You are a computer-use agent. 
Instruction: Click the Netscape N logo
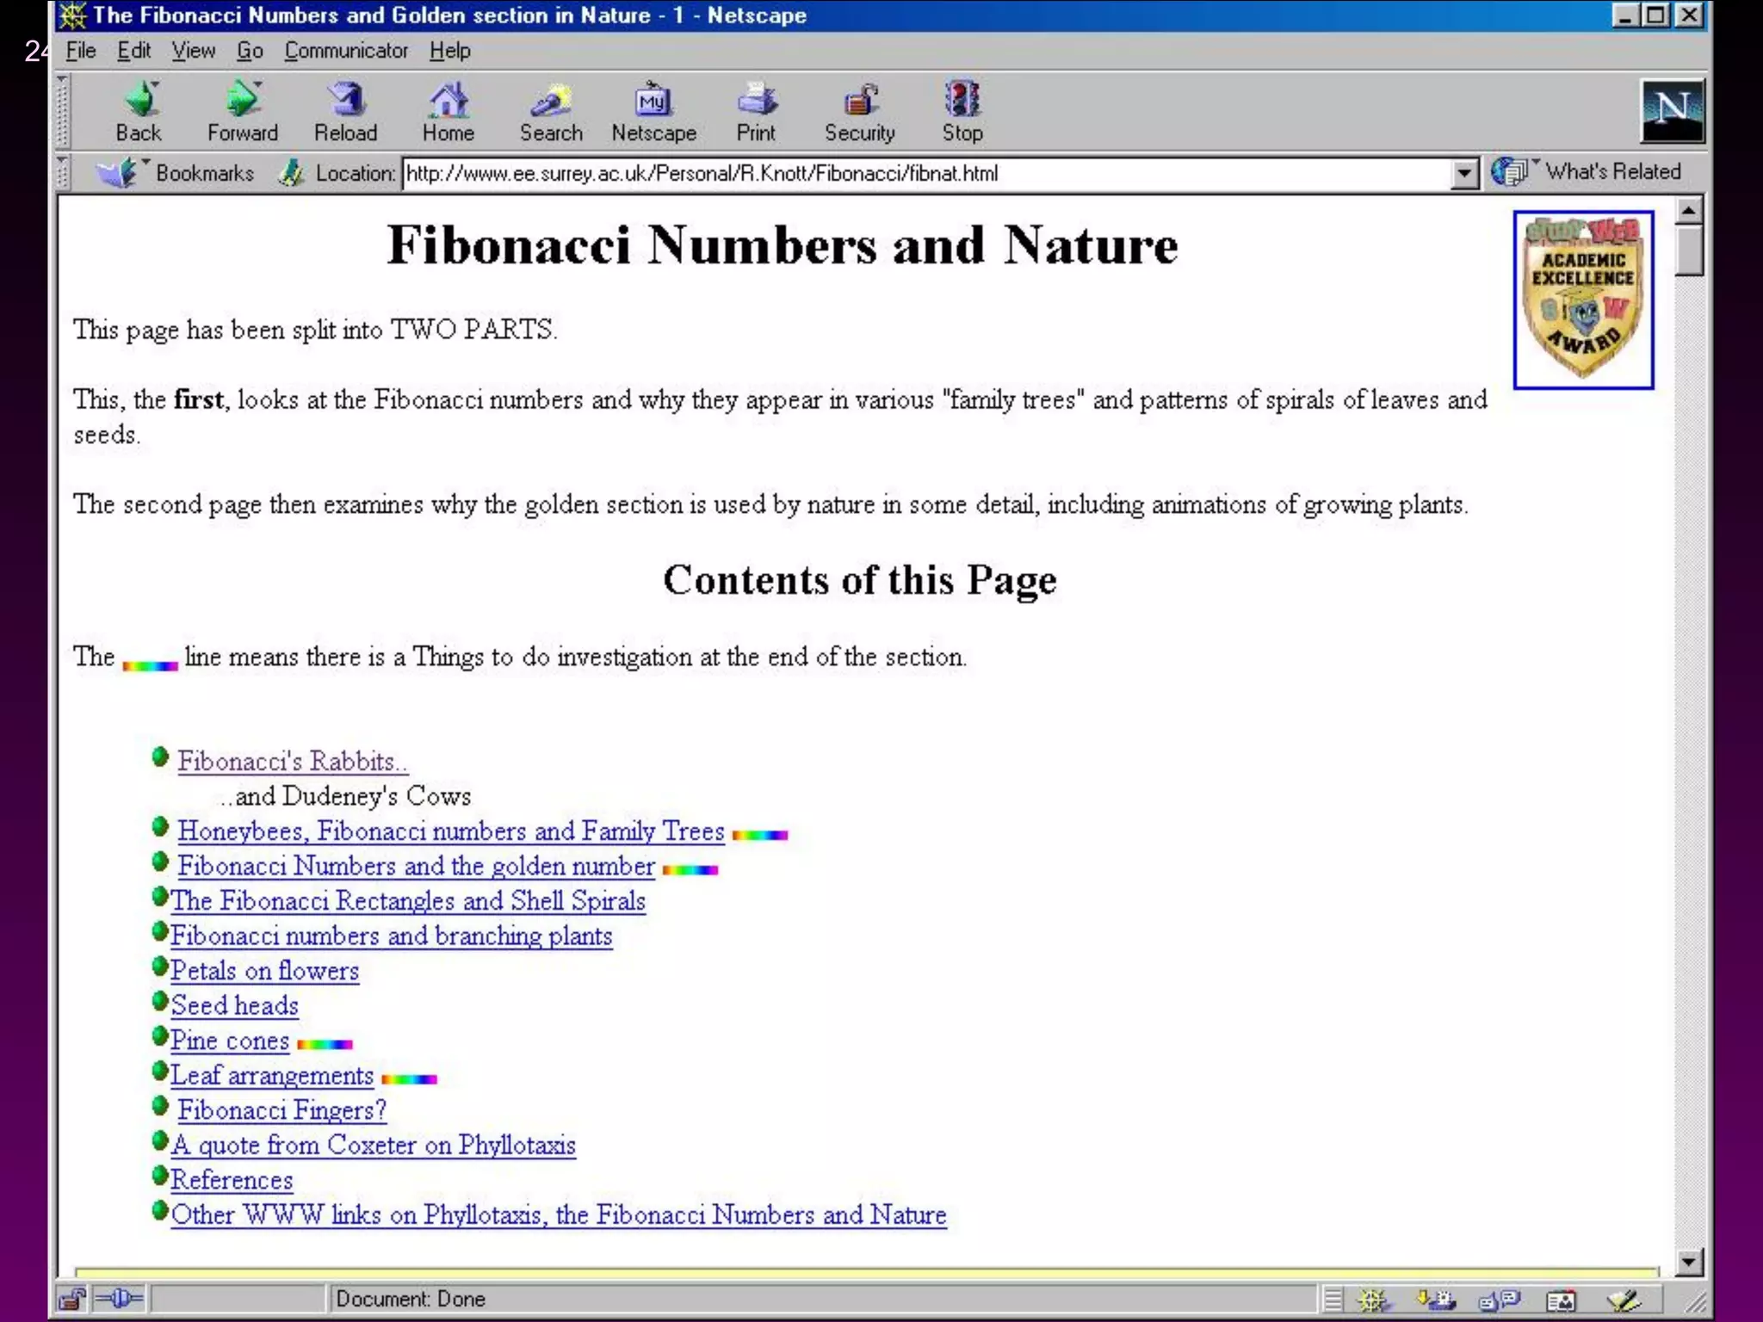coord(1672,110)
